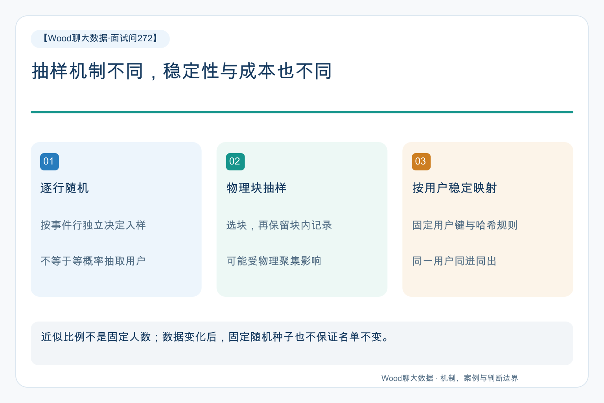604x403 pixels.
Task: Click the line 按事件行独立决定入样
Action: [x=93, y=225]
